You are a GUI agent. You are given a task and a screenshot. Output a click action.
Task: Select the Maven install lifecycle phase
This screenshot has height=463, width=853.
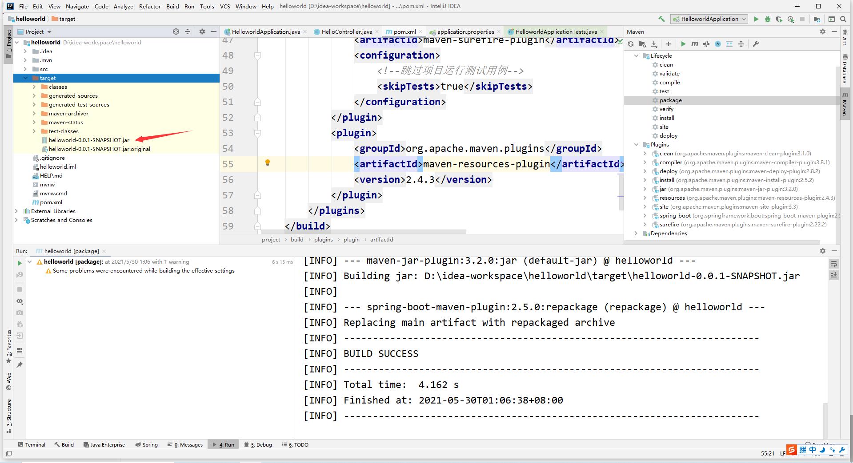tap(667, 118)
